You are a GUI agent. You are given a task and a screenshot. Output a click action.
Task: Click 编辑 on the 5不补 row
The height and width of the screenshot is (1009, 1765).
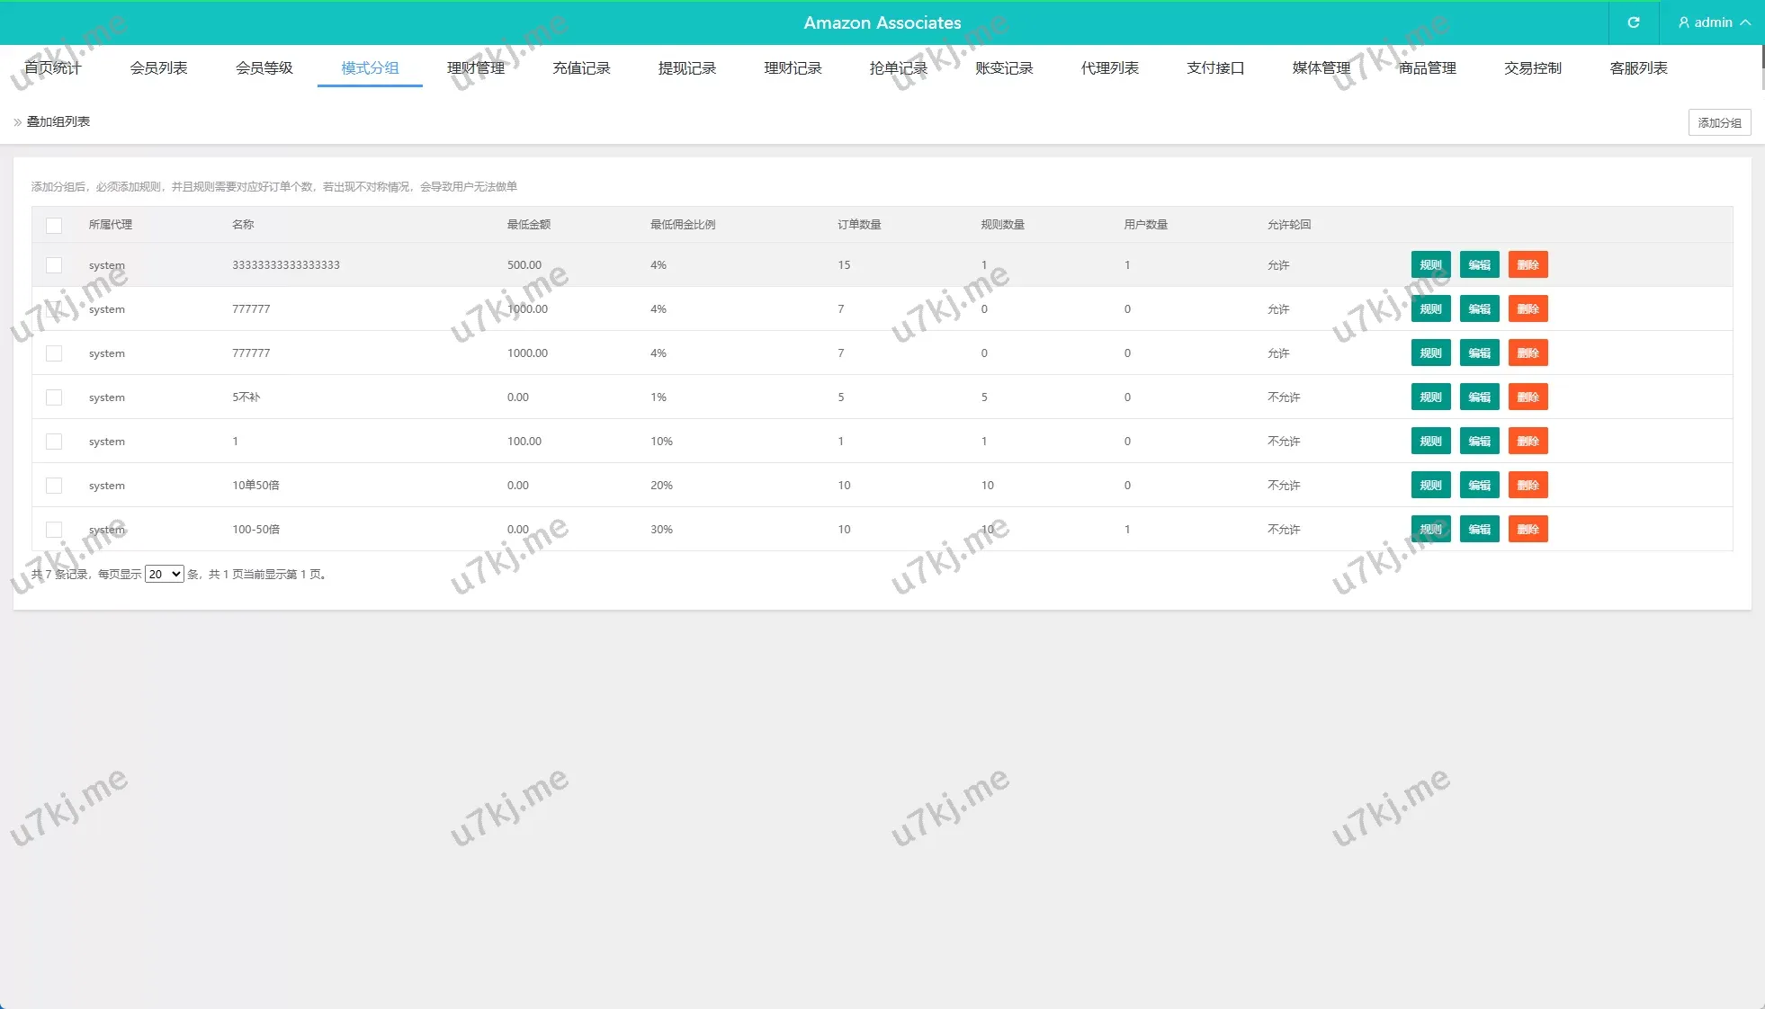1479,397
